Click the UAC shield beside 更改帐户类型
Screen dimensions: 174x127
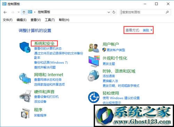tap(104, 50)
